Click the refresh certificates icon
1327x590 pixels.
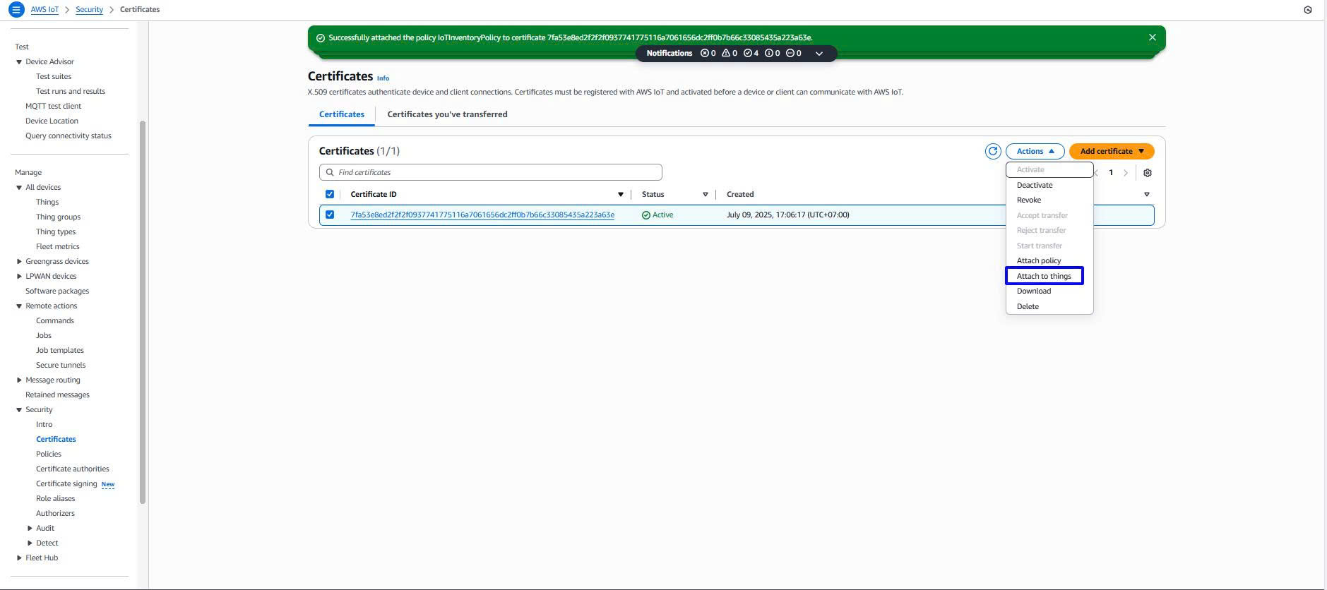[992, 151]
